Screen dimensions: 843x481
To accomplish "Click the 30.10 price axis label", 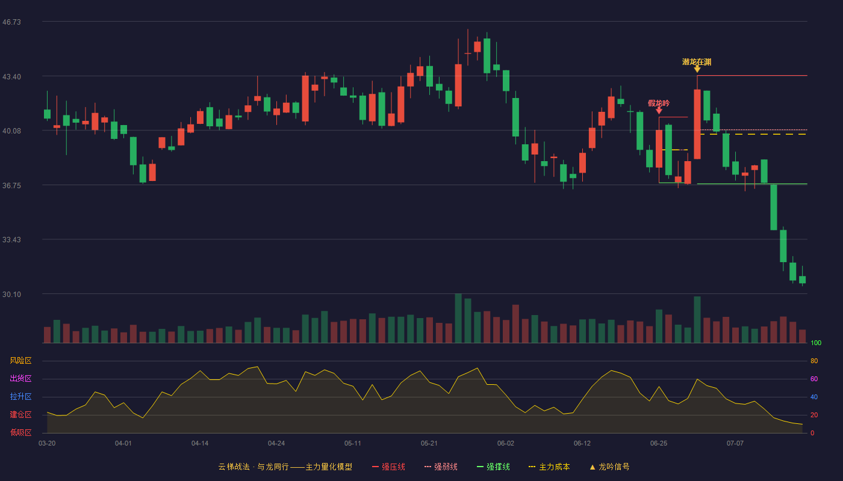I will 12,294.
